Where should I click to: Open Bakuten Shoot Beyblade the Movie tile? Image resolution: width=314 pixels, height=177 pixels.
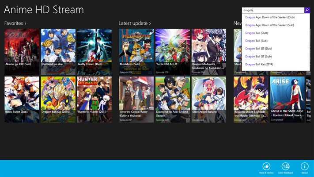(251, 100)
